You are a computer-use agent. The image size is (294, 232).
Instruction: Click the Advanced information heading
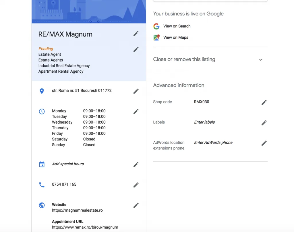[x=179, y=85]
